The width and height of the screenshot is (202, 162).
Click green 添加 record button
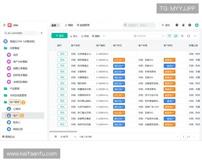click(59, 35)
